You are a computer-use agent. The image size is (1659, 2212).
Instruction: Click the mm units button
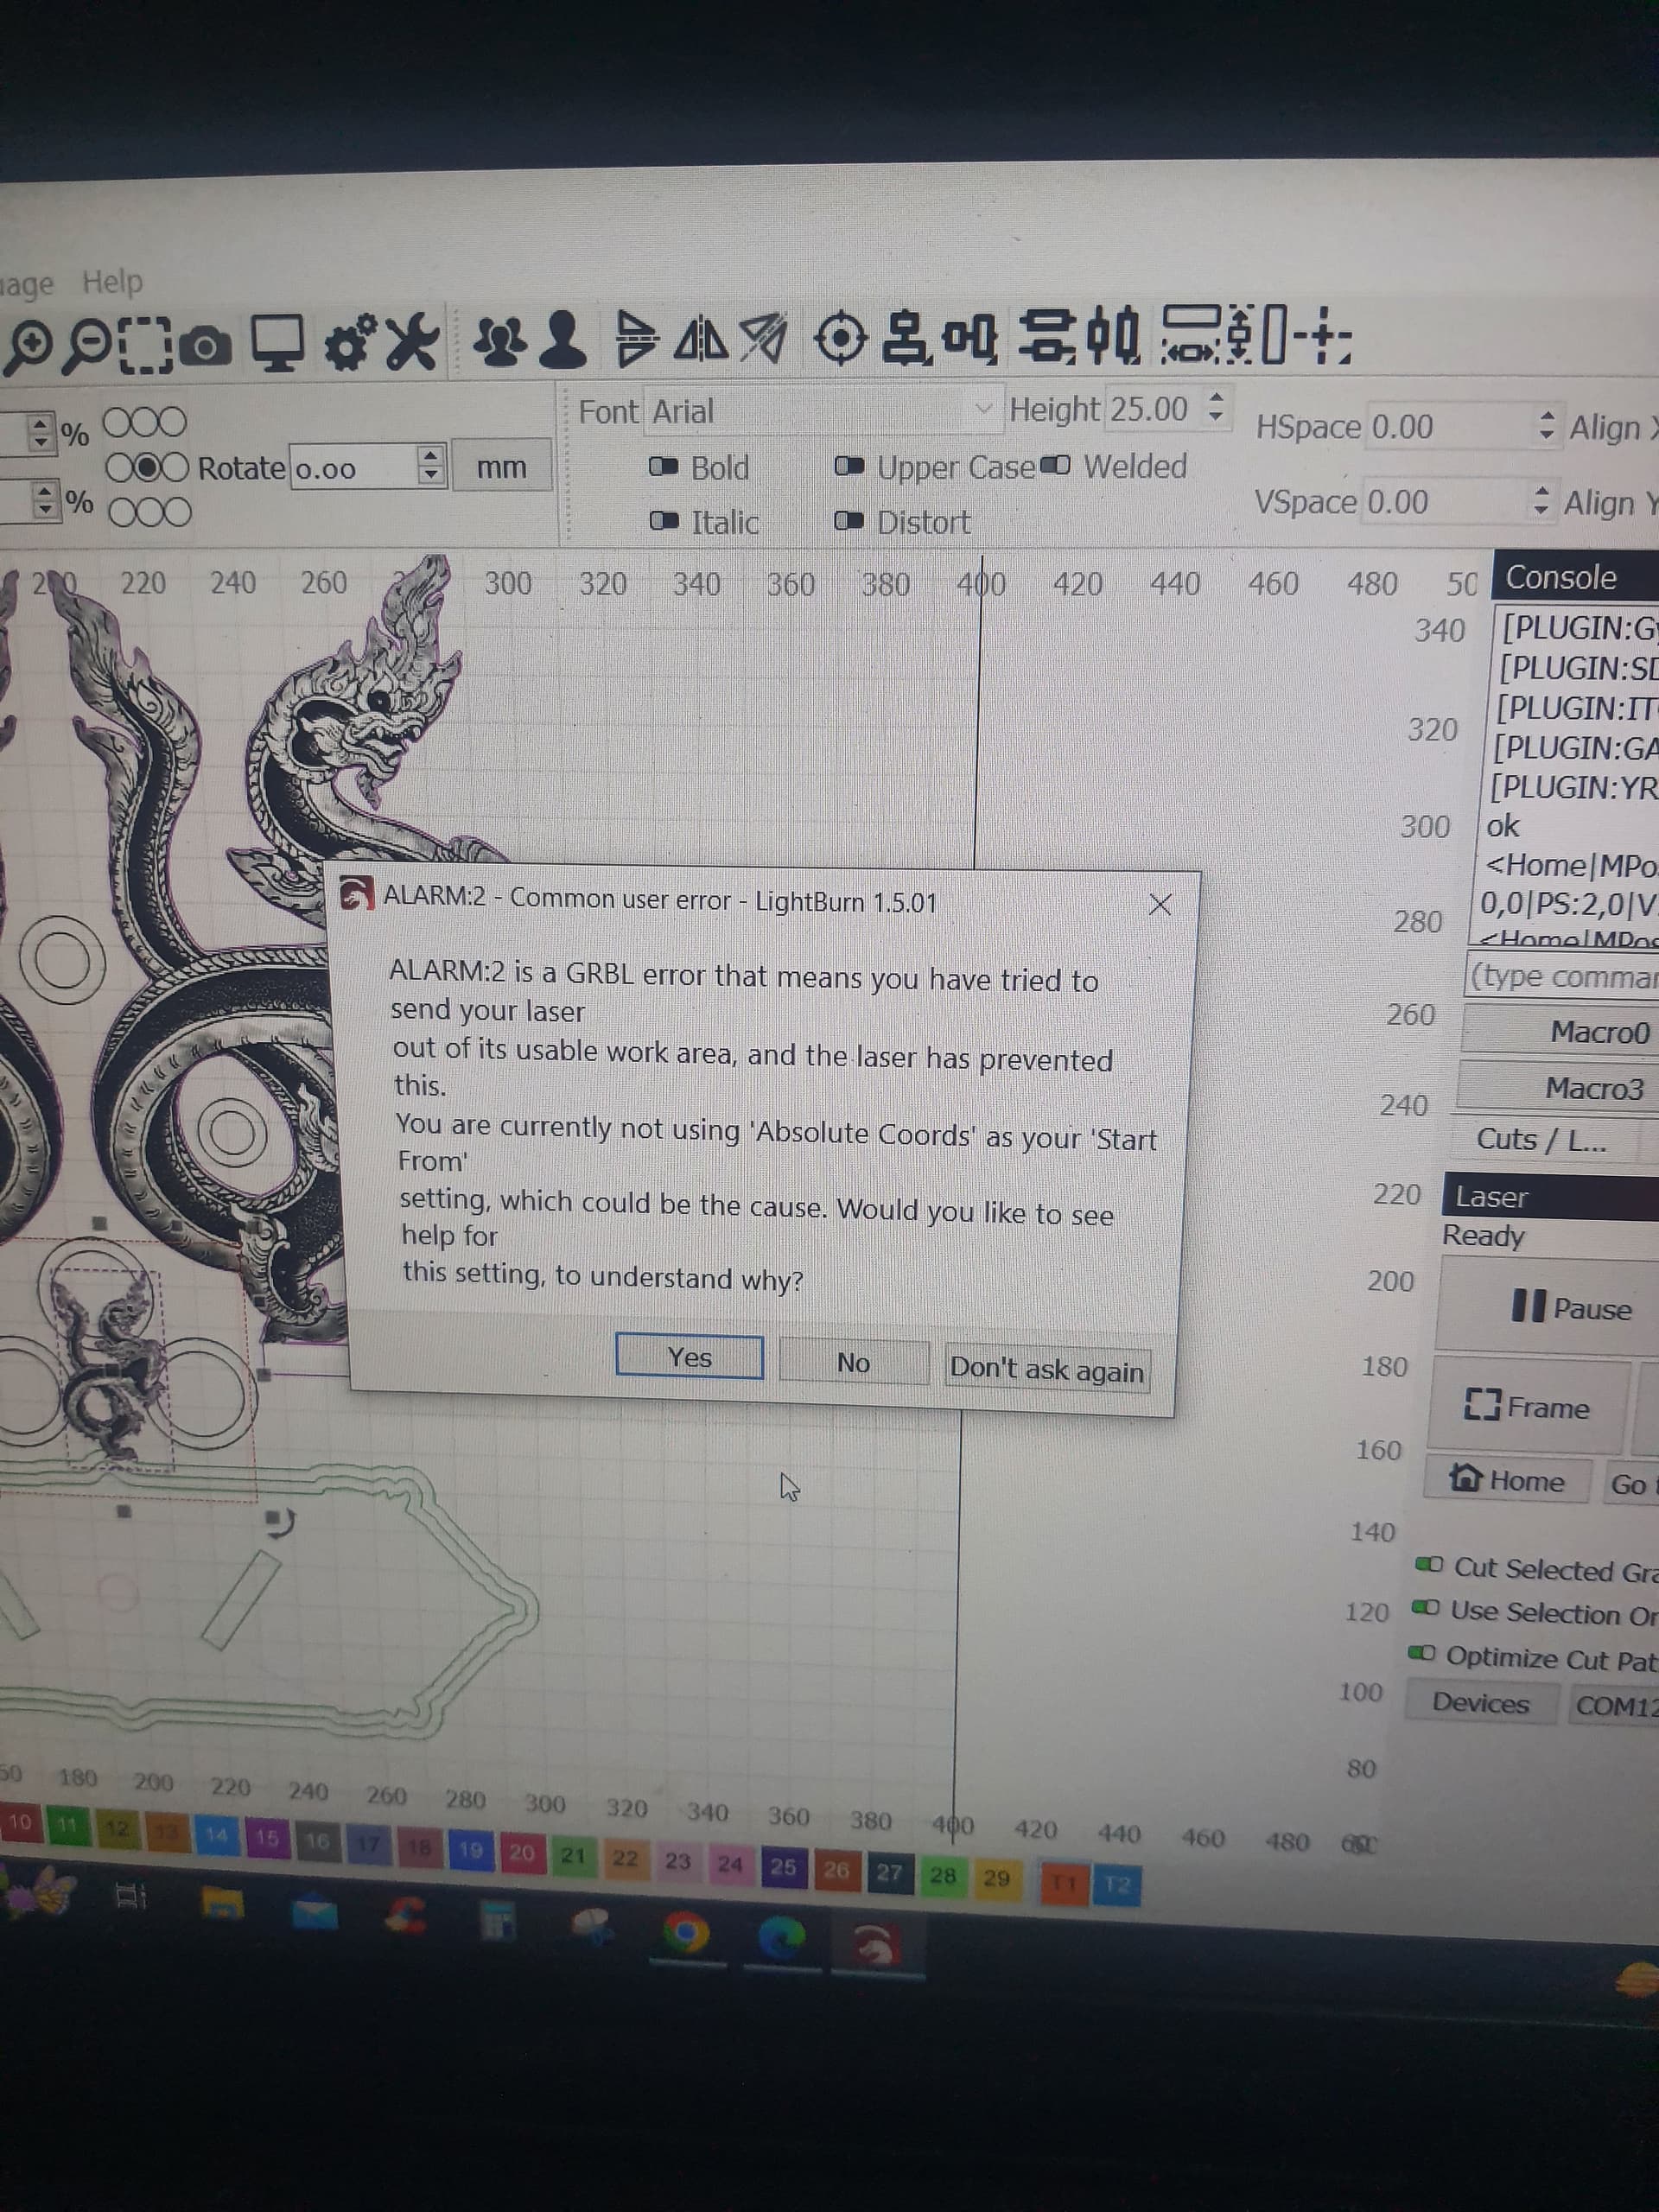tap(501, 467)
